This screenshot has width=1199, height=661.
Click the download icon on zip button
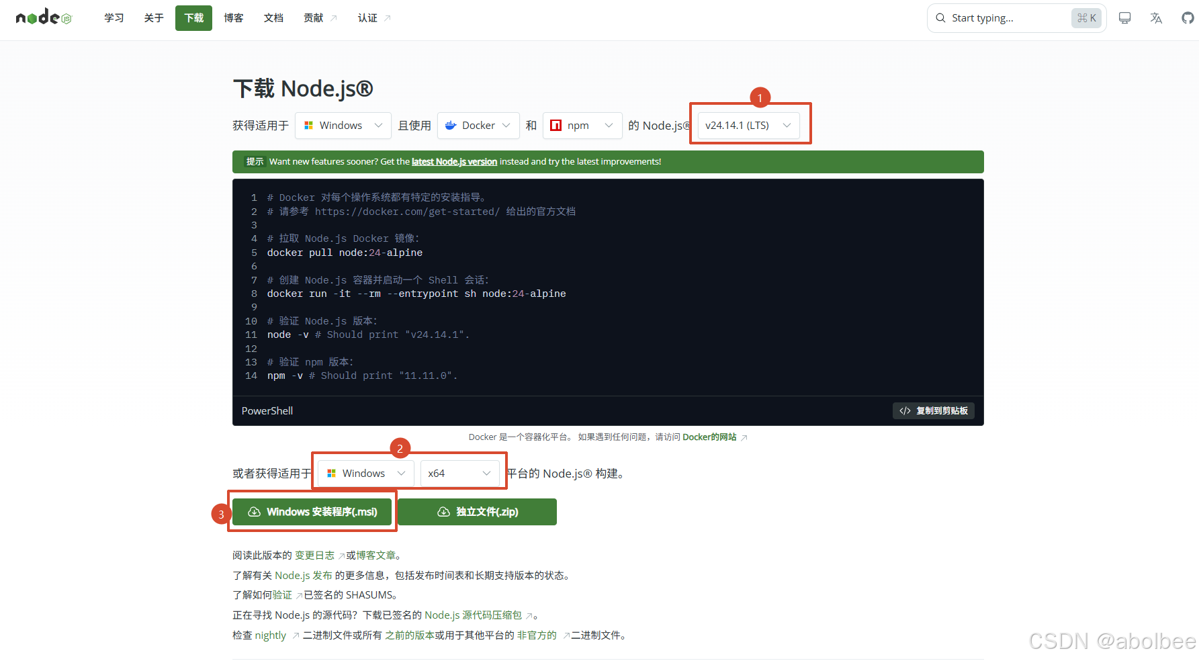444,512
